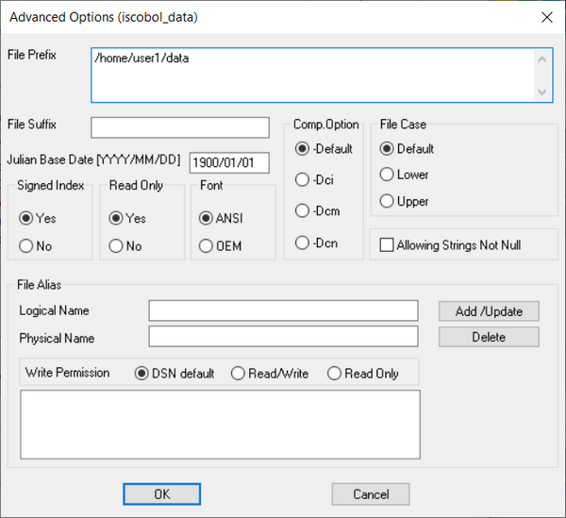Image resolution: width=566 pixels, height=518 pixels.
Task: Choose the OEM font option
Action: point(206,246)
